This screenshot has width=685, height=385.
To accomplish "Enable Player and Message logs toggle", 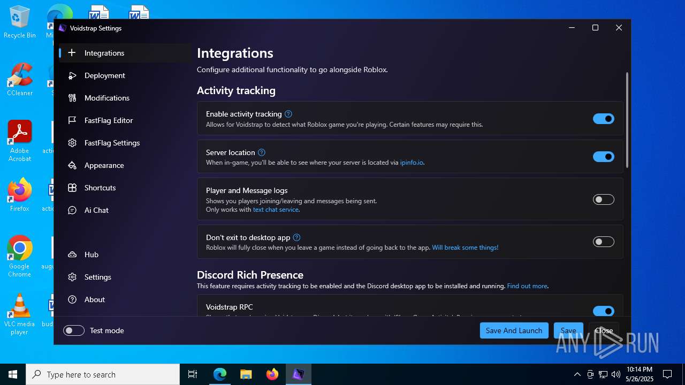I will (x=604, y=199).
